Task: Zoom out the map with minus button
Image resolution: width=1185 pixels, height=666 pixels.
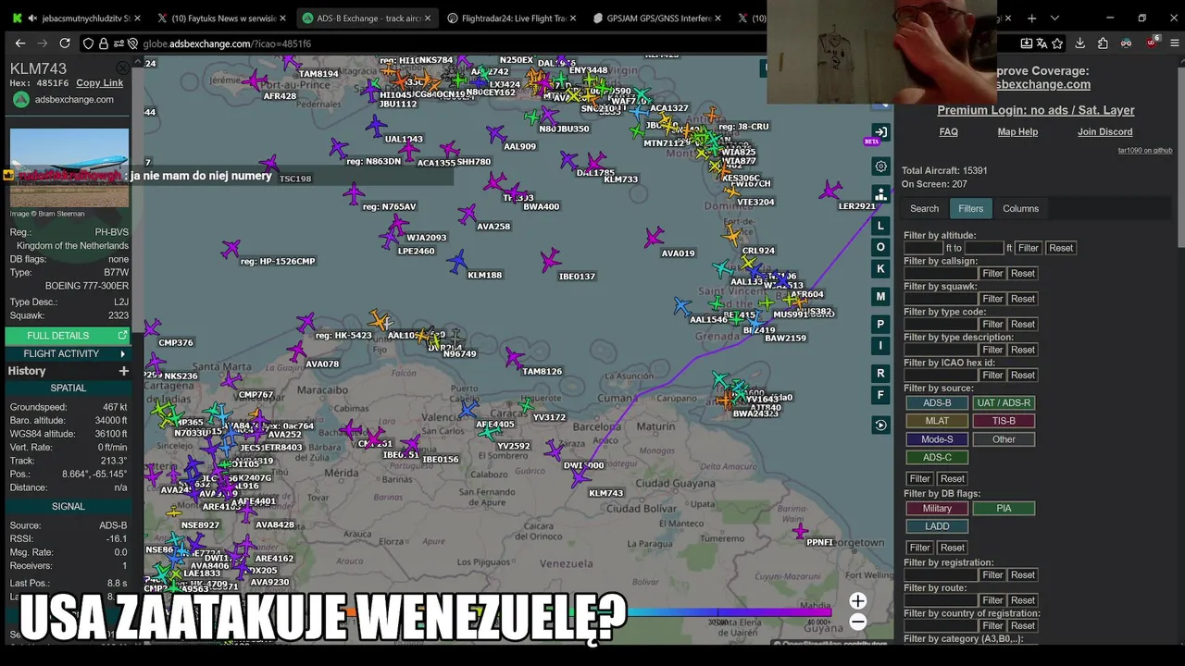Action: tap(858, 622)
